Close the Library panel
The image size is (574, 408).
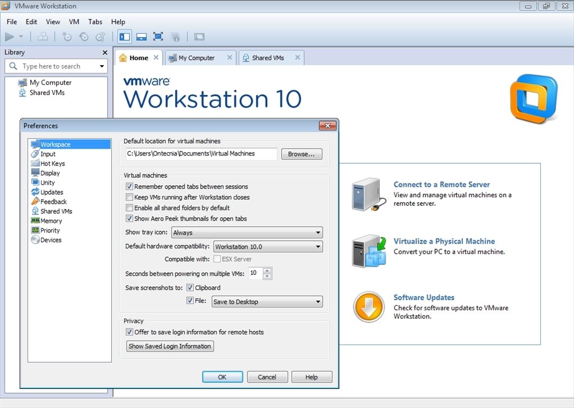[105, 53]
